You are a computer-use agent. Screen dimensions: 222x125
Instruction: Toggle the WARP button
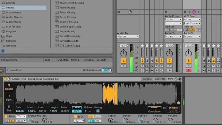(154, 108)
